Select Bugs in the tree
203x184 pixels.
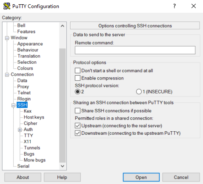[29, 154]
